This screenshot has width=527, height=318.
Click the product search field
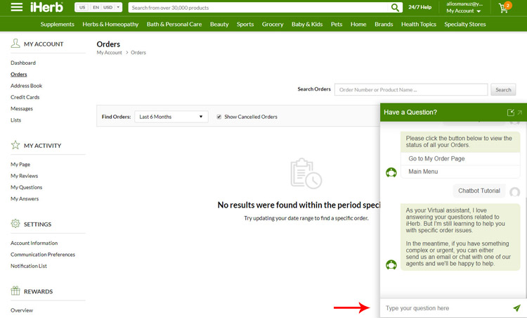[259, 8]
